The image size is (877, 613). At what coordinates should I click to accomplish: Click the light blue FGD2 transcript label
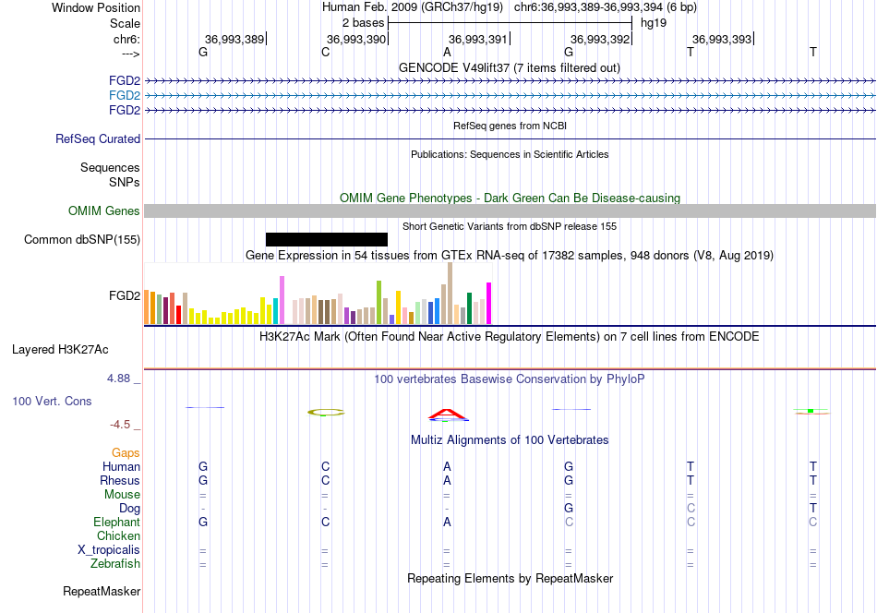(x=125, y=95)
